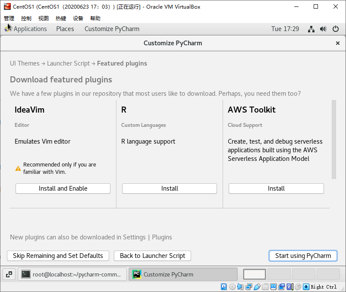Install the AWS Toolkit plugin
Viewport: 346px width, 292px height.
276,188
